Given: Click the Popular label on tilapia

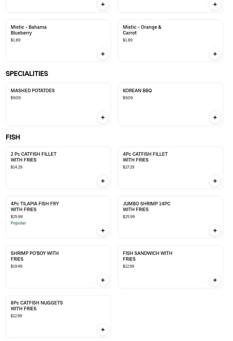Looking at the screenshot, I should (x=18, y=223).
